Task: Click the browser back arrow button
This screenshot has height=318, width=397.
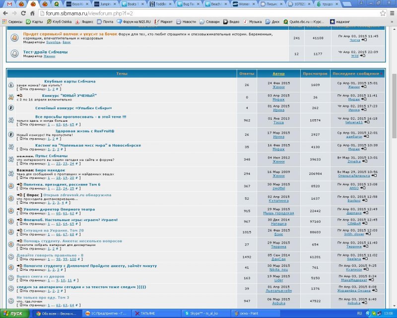Action: click(x=6, y=13)
